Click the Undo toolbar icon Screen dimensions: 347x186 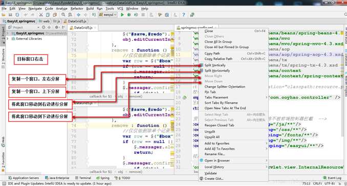tap(26, 15)
